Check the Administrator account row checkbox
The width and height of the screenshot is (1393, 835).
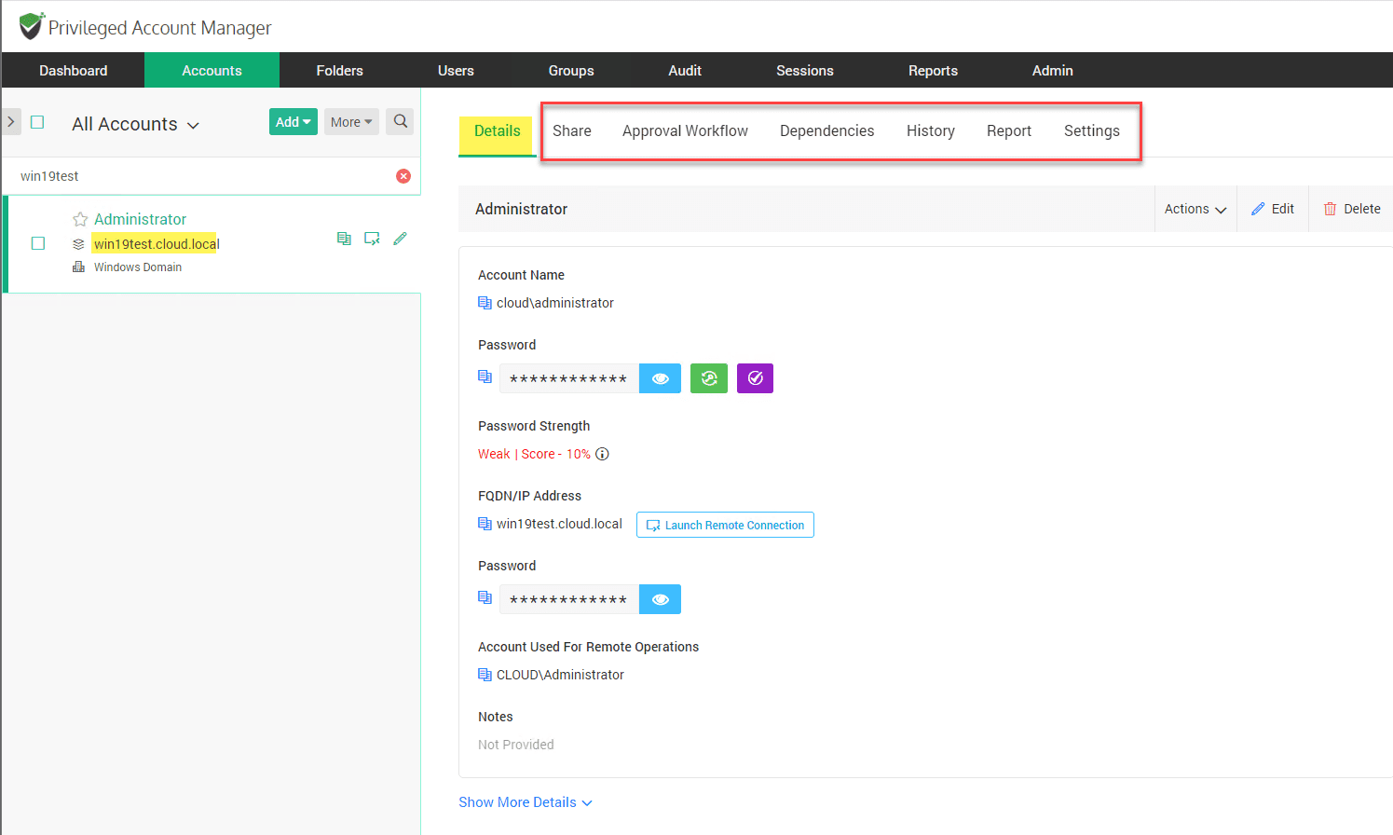[38, 243]
